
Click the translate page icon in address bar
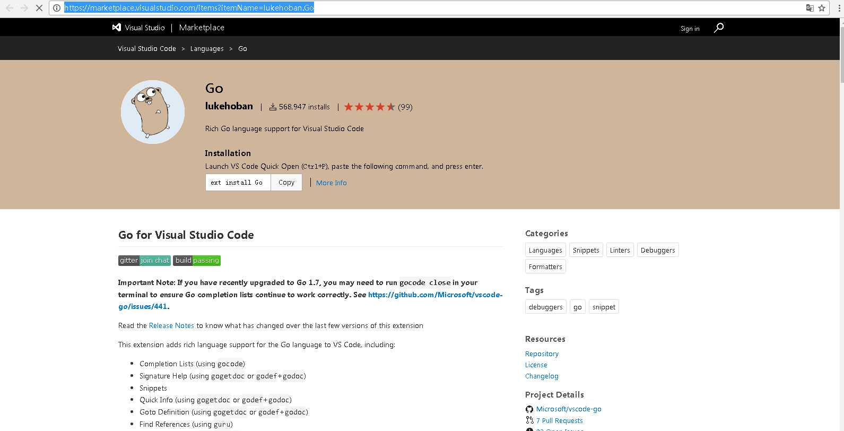coord(810,8)
